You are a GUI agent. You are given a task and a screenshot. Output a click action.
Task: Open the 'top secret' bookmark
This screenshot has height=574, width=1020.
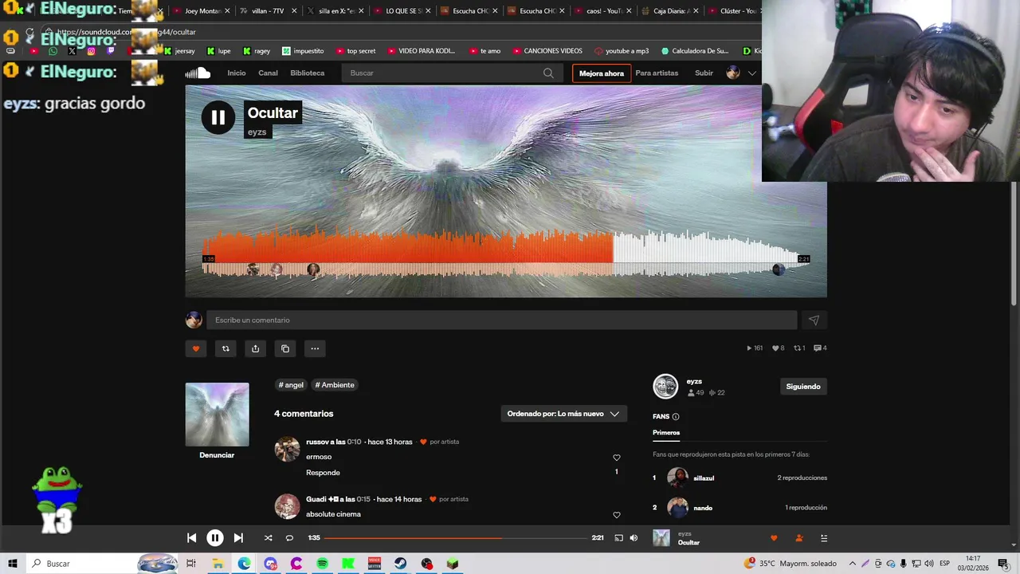point(355,51)
